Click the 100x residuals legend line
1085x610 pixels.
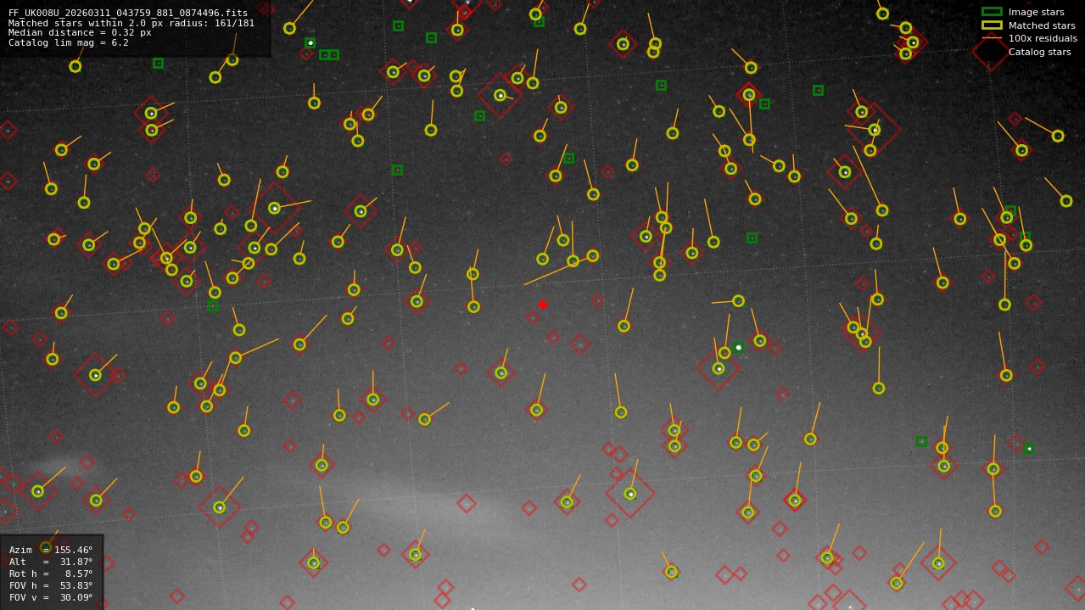click(x=992, y=38)
